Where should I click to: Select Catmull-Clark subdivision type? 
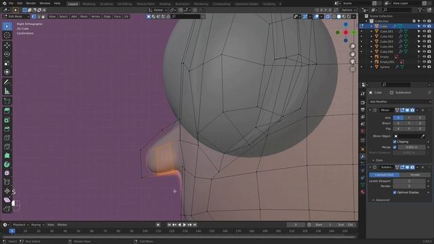point(384,175)
